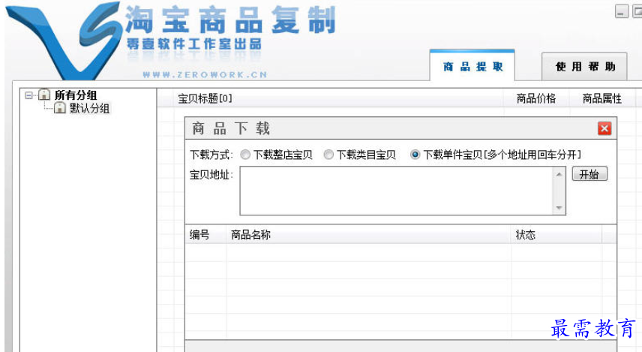Screen dimensions: 642x352
Task: Click the 商品价格 column header
Action: click(536, 98)
